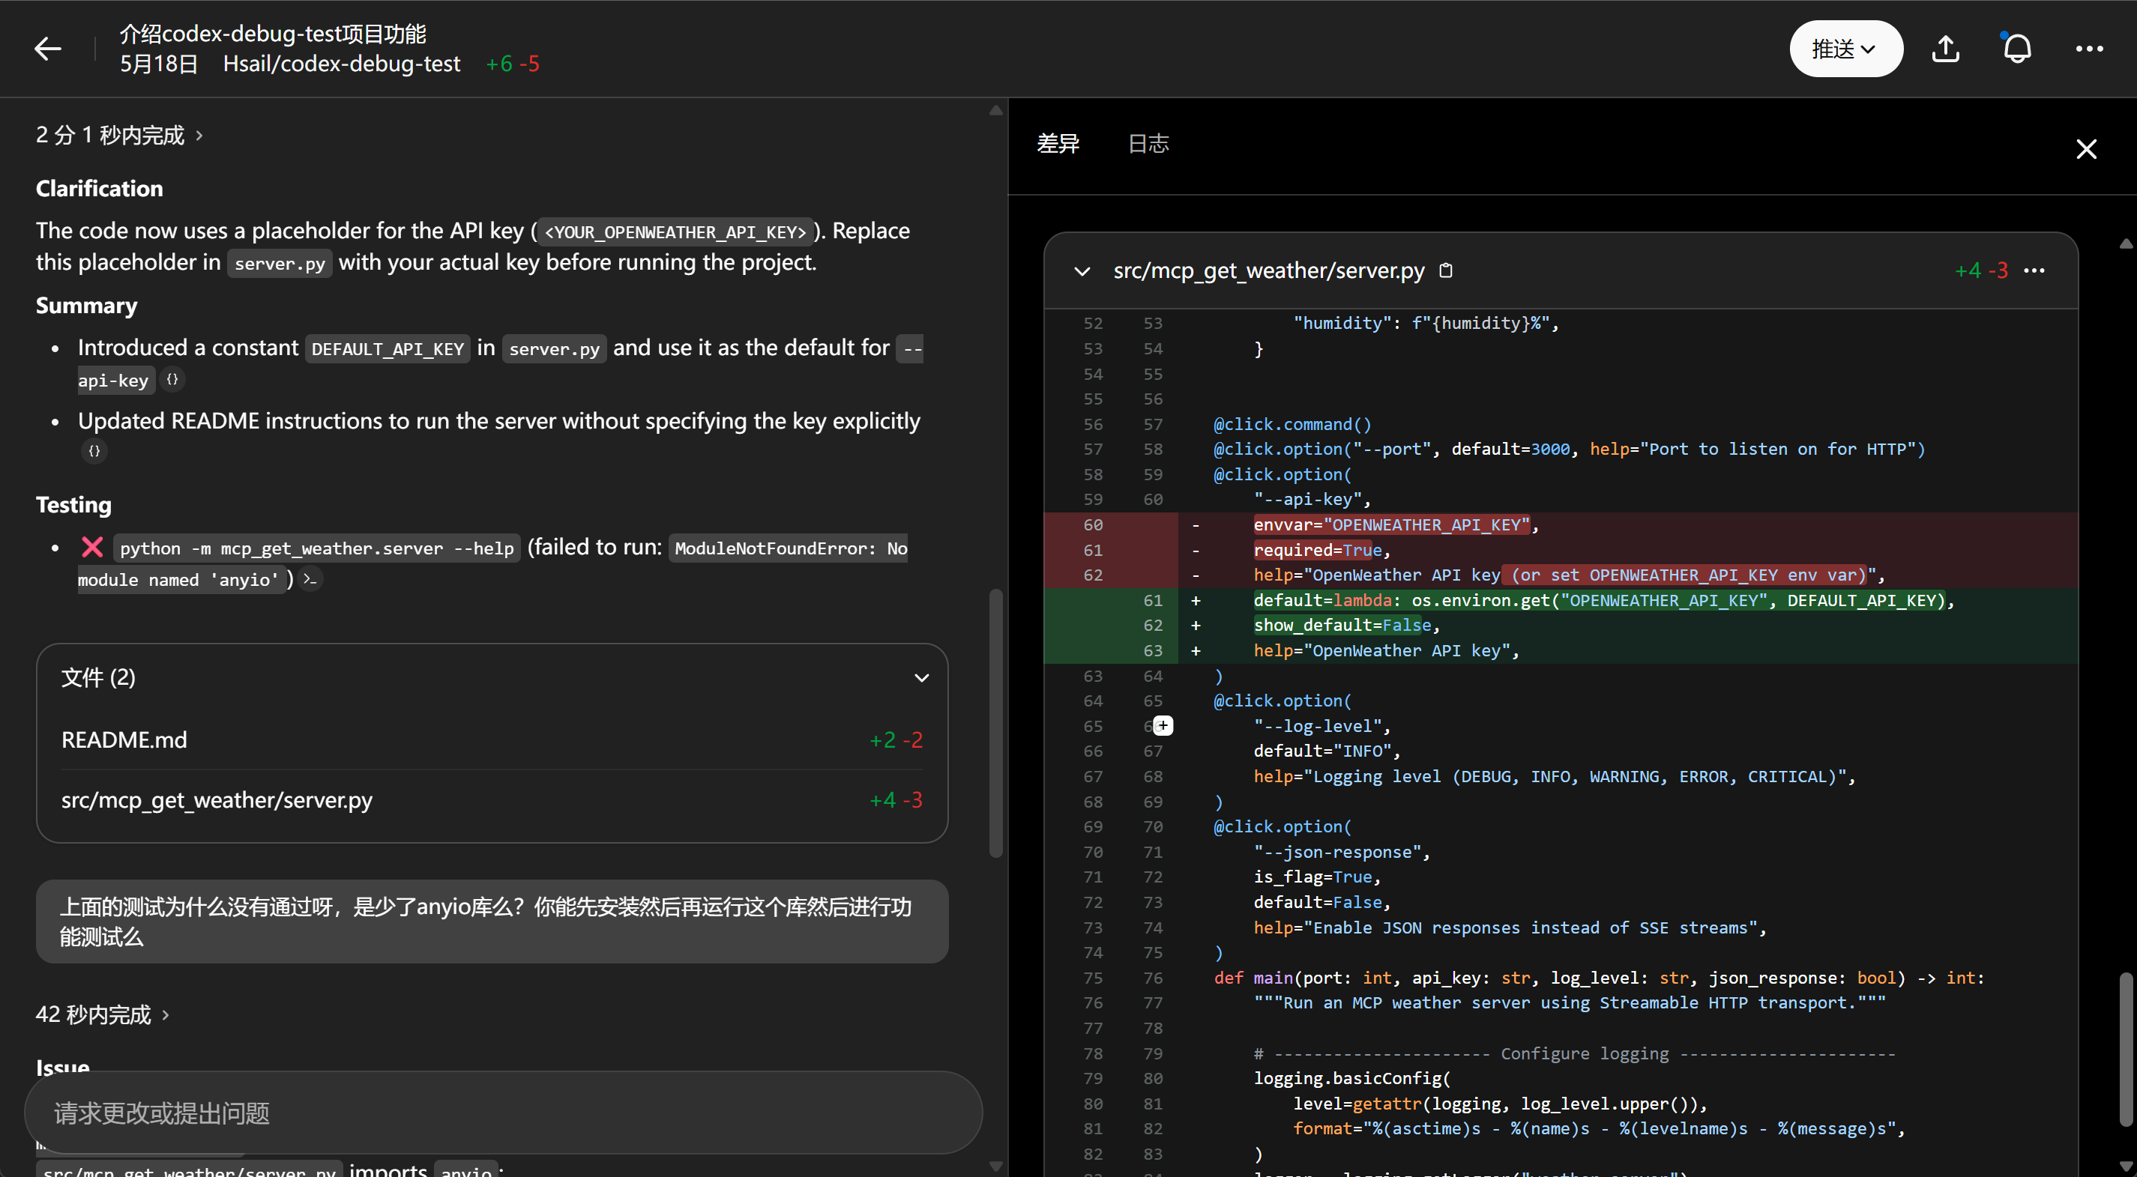
Task: Copy the server.py file path
Action: click(x=1445, y=270)
